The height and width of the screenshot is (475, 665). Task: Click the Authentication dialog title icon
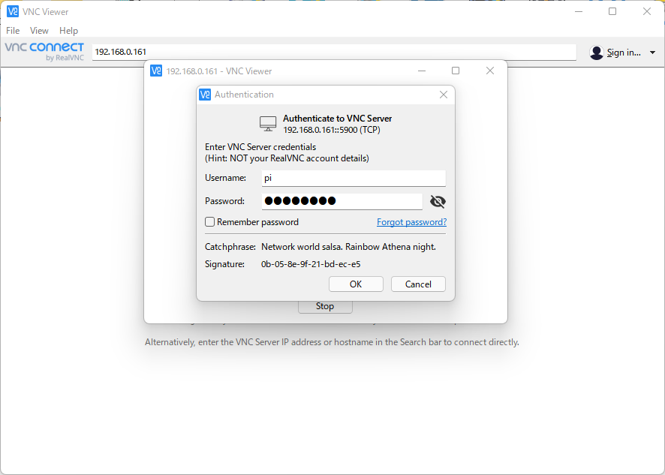point(205,95)
